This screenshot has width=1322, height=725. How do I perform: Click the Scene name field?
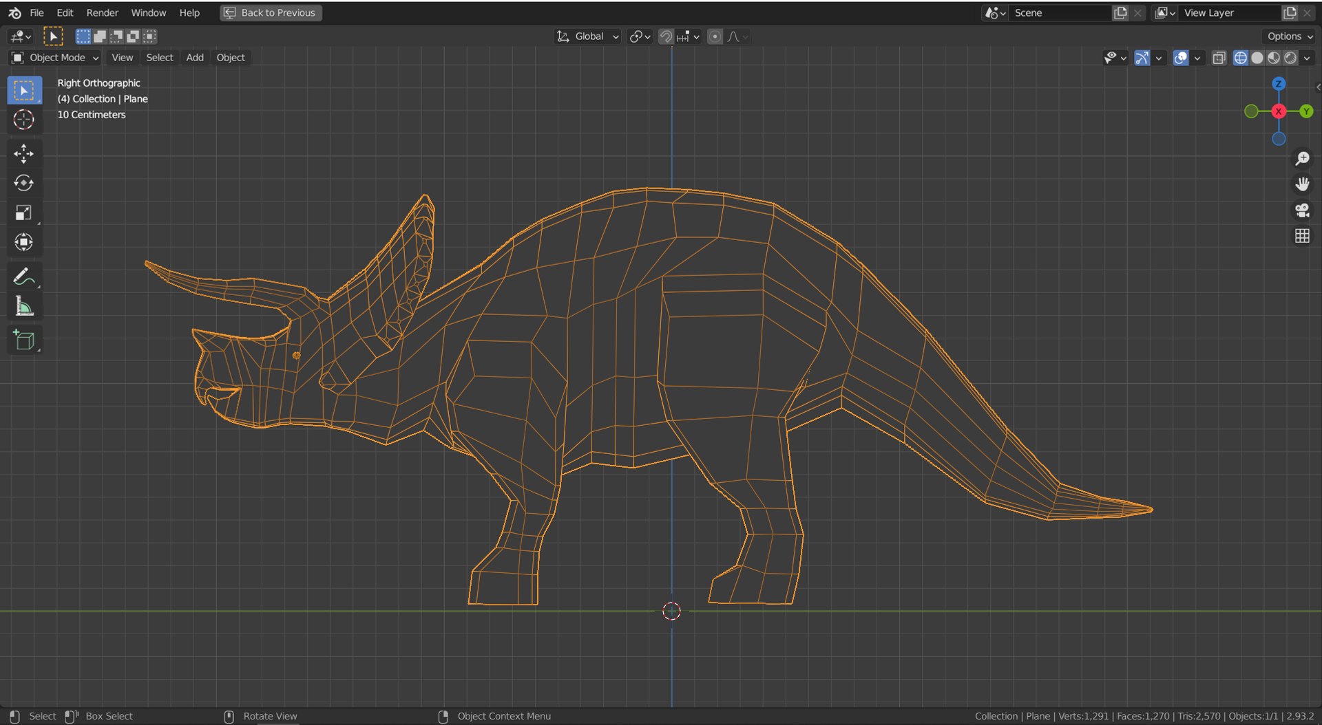[x=1059, y=12]
